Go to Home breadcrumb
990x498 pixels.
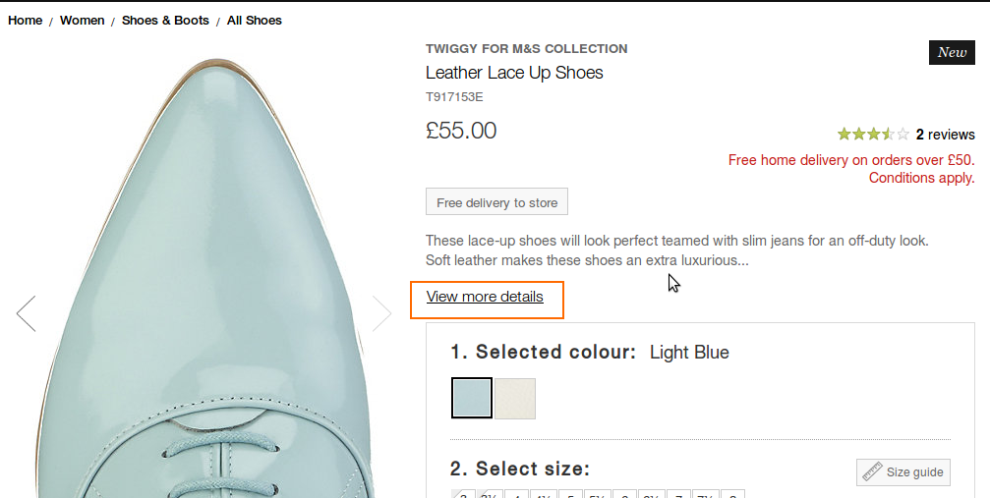[x=26, y=20]
